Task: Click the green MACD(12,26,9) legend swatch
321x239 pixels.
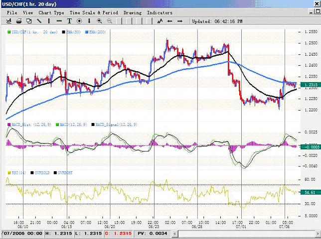Action: point(57,124)
